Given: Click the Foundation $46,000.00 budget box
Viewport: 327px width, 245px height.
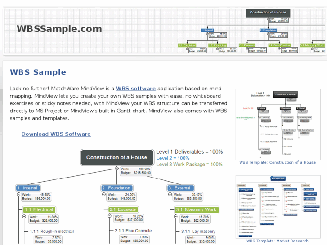Looking at the screenshot, I should (121, 196).
